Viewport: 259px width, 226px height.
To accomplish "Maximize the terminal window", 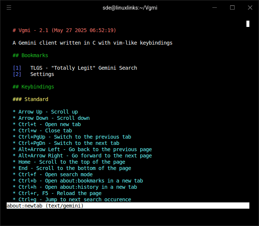I will [x=232, y=8].
